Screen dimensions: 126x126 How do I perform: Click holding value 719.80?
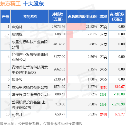click(x=60, y=104)
